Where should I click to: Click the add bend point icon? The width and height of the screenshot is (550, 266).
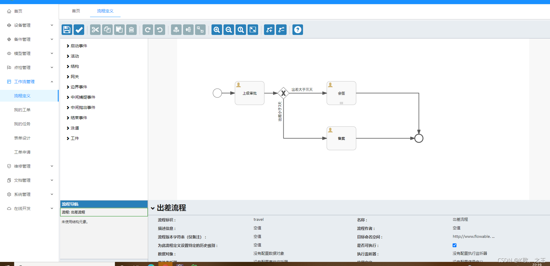(x=269, y=30)
